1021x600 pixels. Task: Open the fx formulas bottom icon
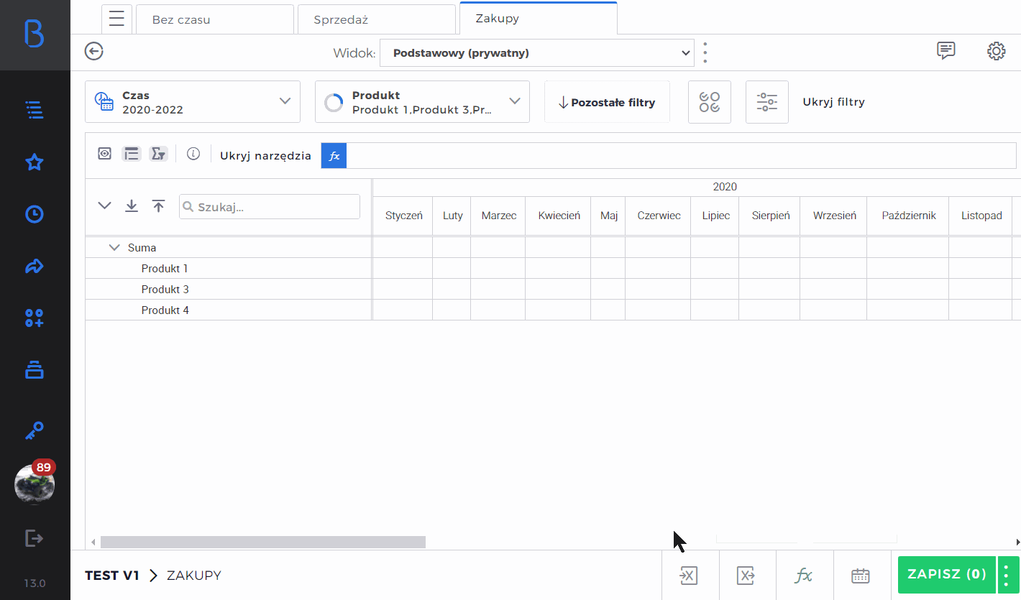coord(804,575)
